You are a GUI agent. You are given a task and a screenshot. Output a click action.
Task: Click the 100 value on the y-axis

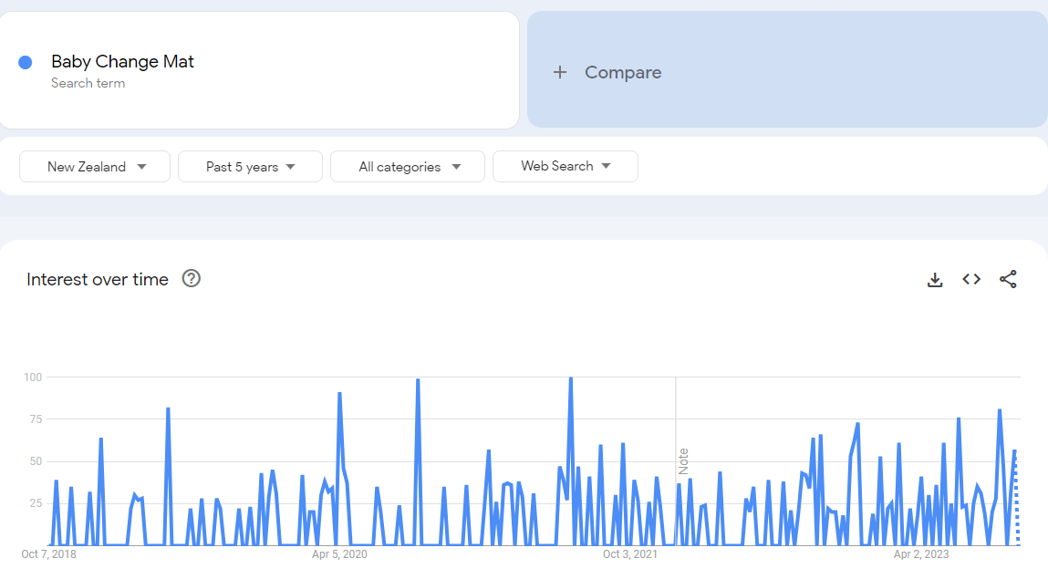click(33, 377)
